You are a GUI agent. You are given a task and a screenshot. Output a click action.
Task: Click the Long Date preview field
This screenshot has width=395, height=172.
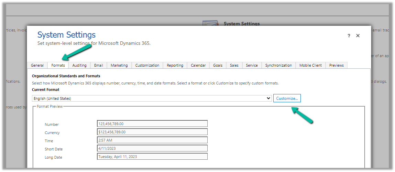point(152,157)
